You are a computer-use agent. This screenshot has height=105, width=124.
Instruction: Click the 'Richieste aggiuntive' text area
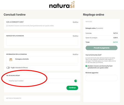click(101, 78)
